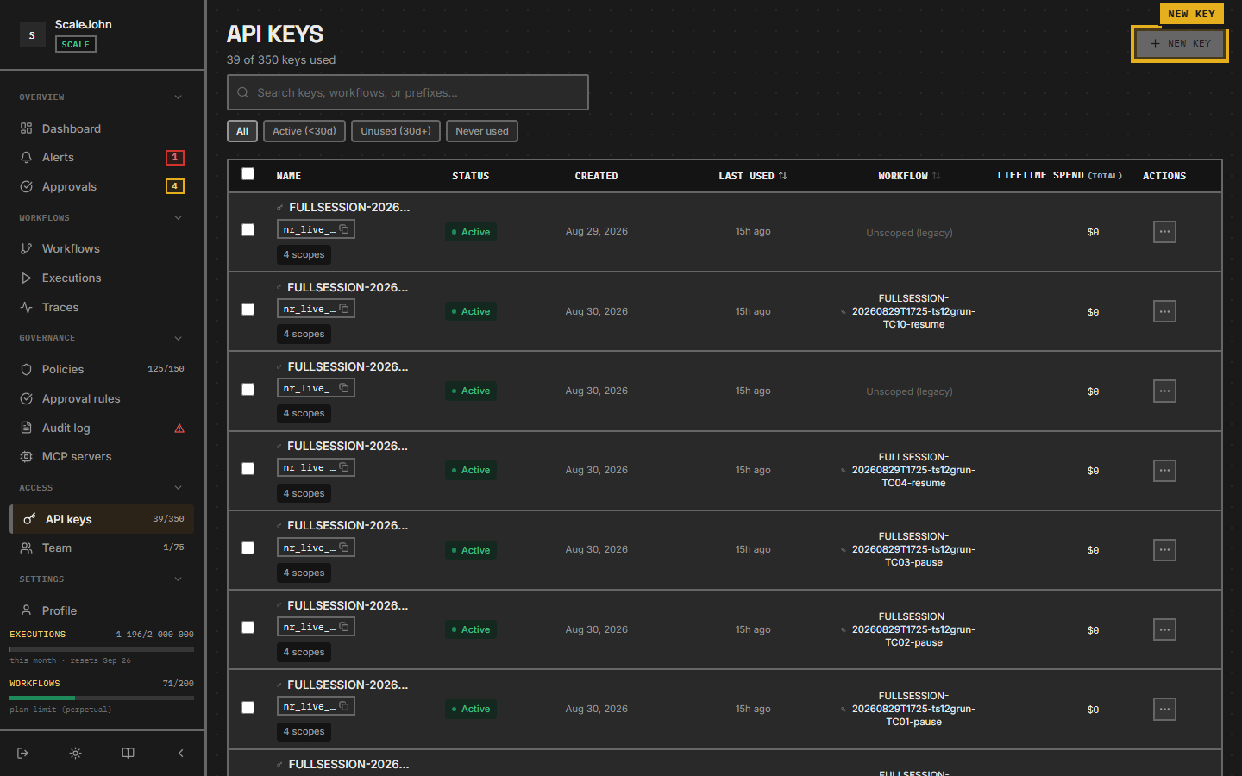Click the Audit log document icon

pyautogui.click(x=26, y=428)
